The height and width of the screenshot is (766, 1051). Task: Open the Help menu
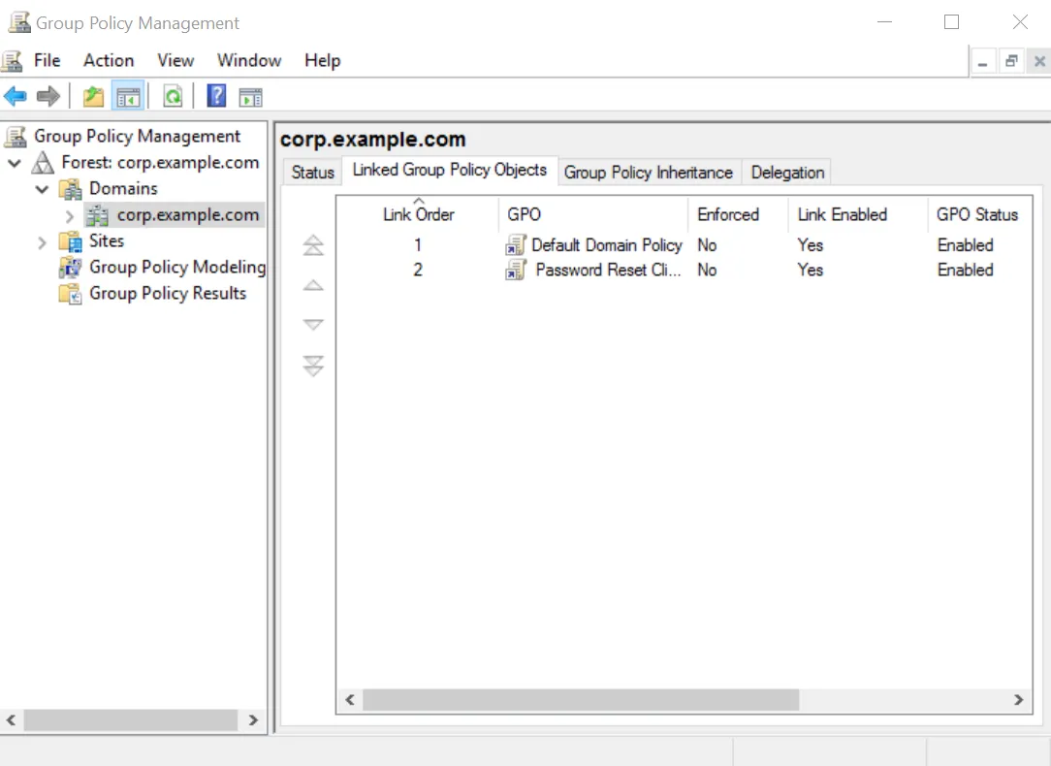point(323,60)
